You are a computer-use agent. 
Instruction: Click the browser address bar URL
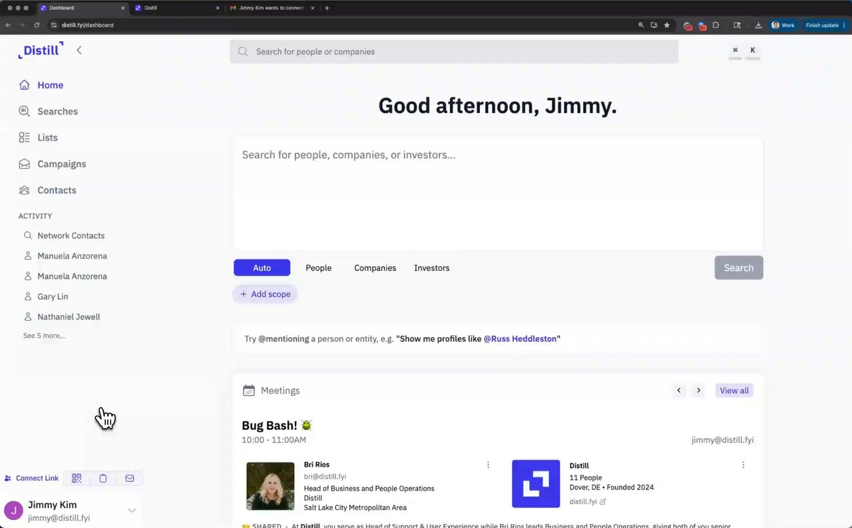pyautogui.click(x=88, y=25)
